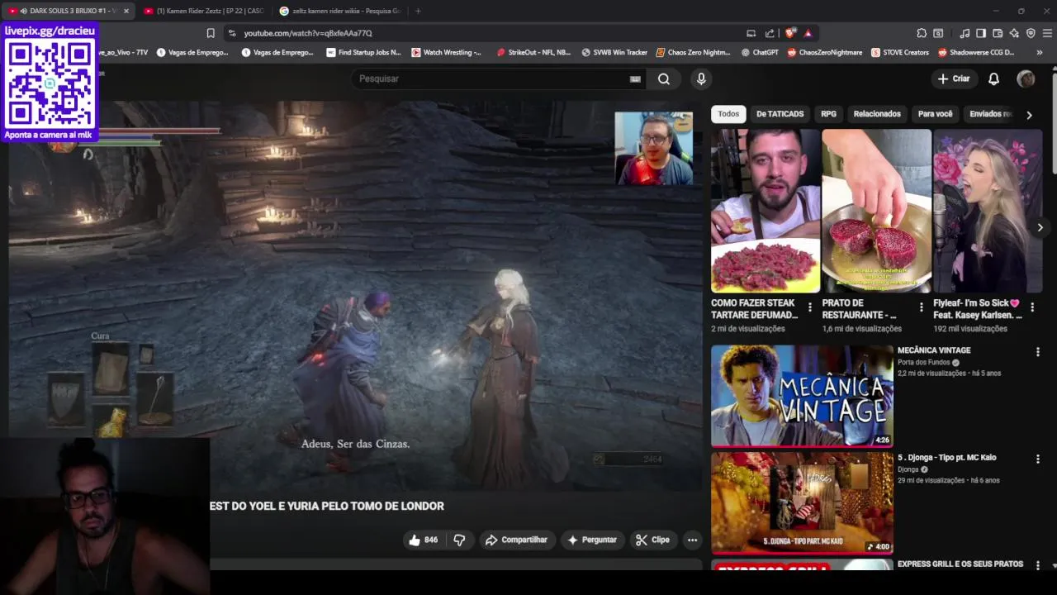Click the cast screen icon in address bar

pyautogui.click(x=751, y=33)
